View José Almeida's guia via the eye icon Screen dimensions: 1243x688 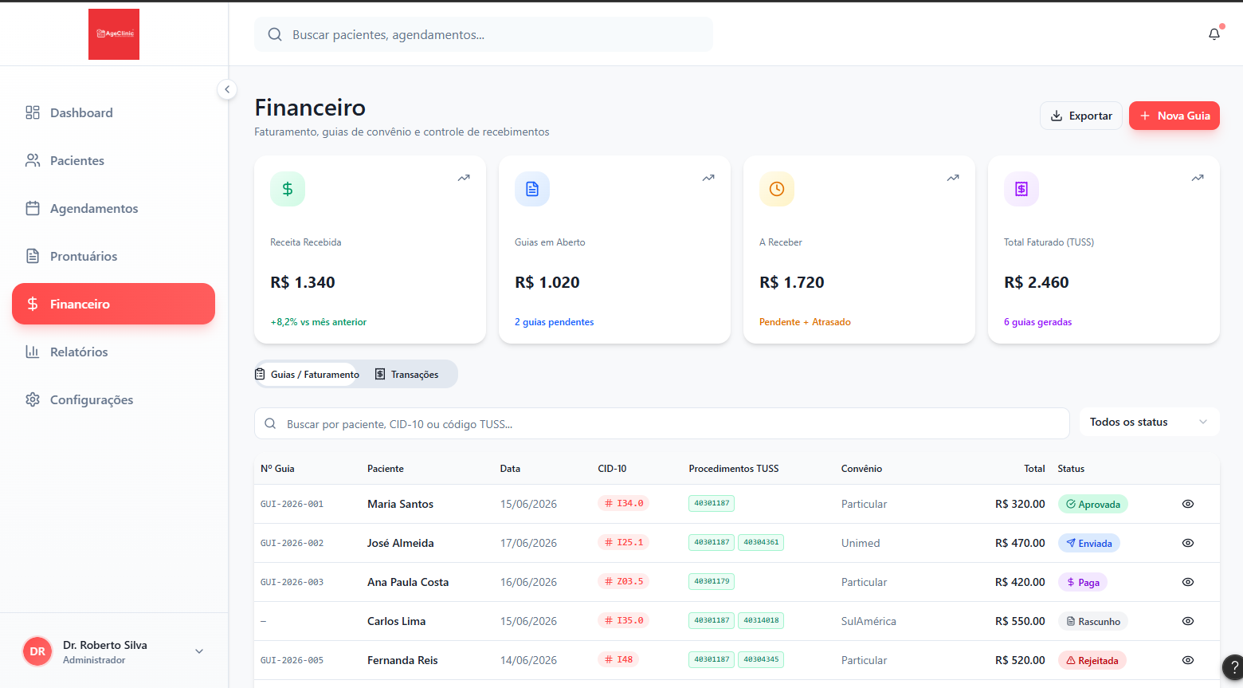1188,543
